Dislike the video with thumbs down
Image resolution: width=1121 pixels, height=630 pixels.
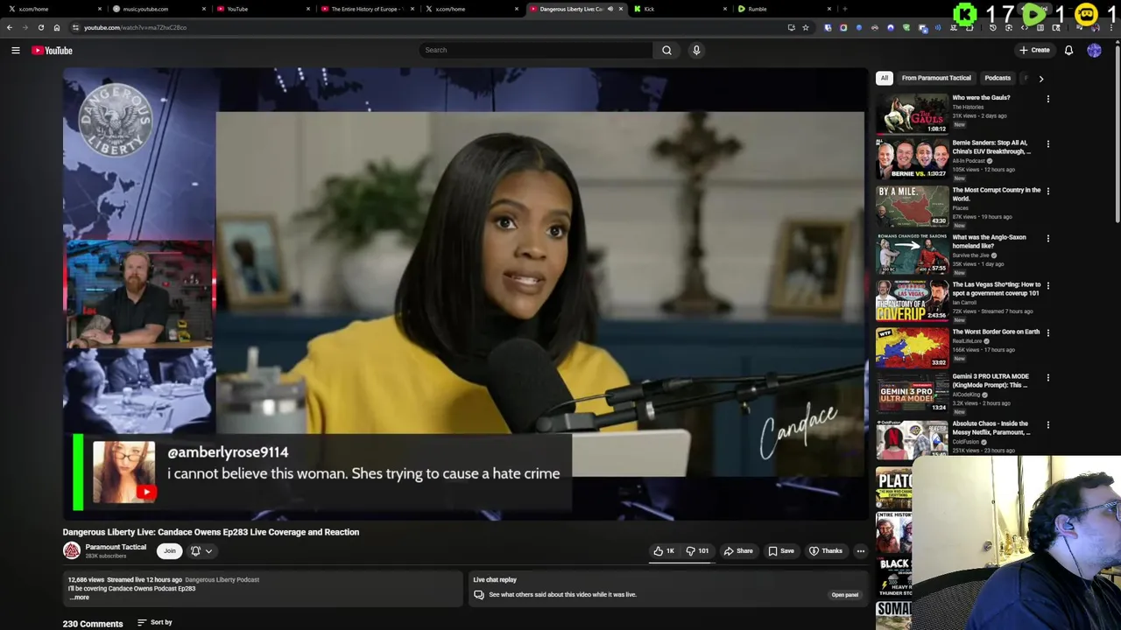click(x=698, y=550)
